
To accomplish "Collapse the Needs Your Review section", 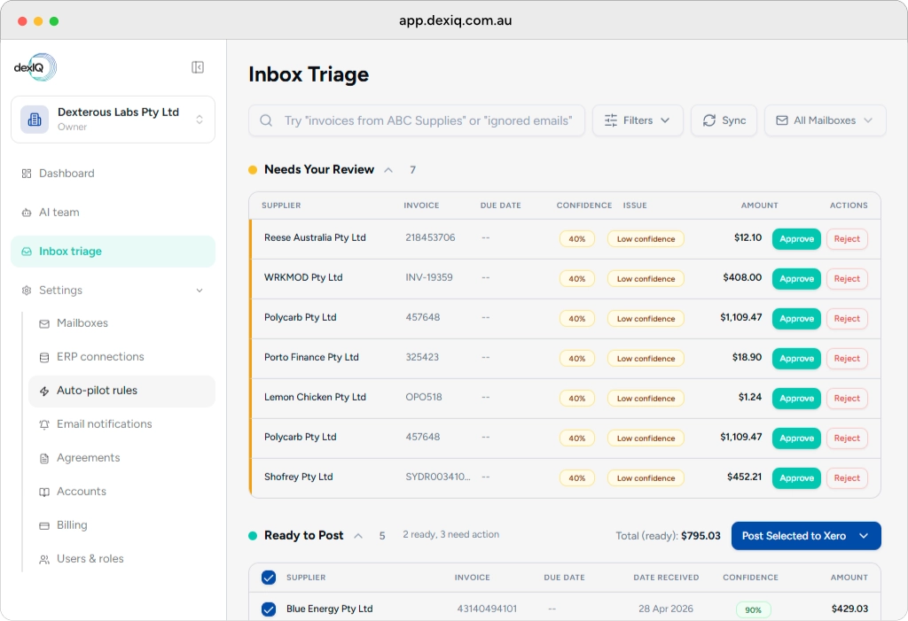I will click(x=388, y=169).
